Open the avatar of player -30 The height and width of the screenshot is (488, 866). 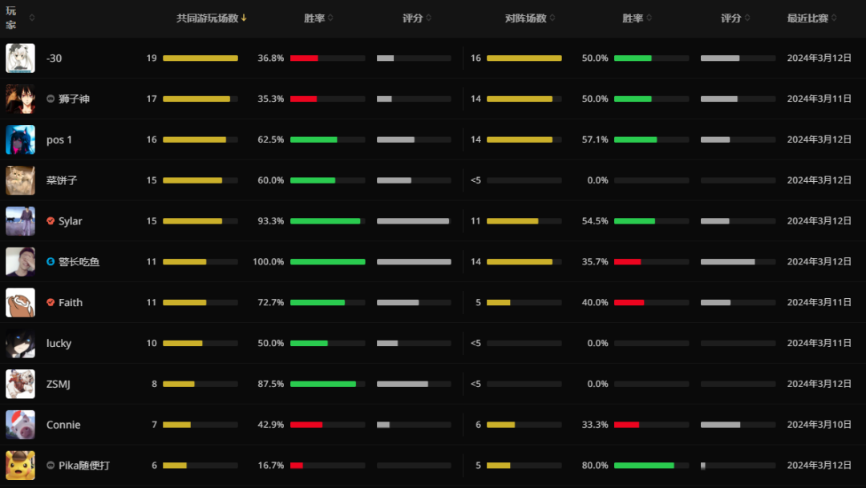(x=20, y=58)
